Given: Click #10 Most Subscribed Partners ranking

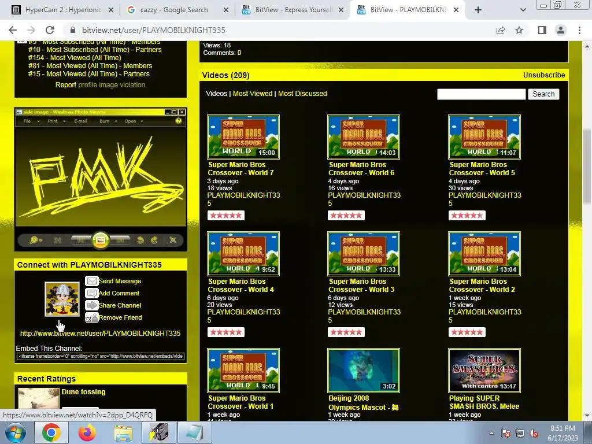Looking at the screenshot, I should (x=95, y=50).
